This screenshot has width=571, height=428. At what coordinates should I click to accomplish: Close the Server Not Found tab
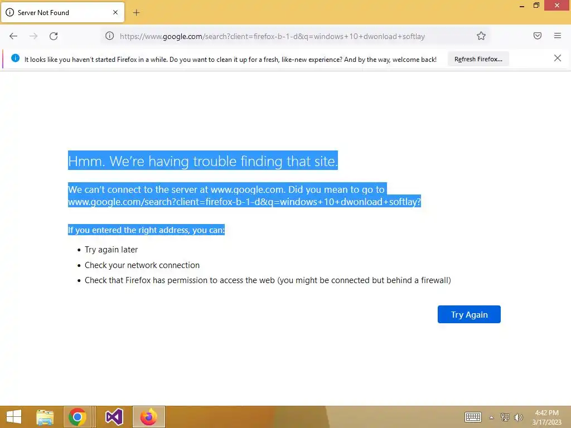[x=115, y=12]
